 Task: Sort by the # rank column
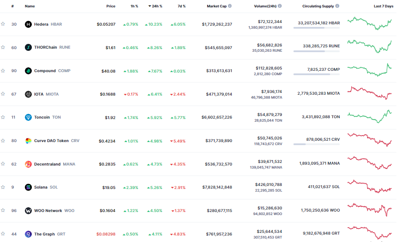point(13,6)
